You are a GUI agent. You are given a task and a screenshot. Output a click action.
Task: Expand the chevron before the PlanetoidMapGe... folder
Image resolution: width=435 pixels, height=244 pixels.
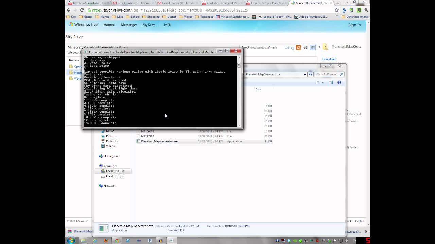coord(320,47)
